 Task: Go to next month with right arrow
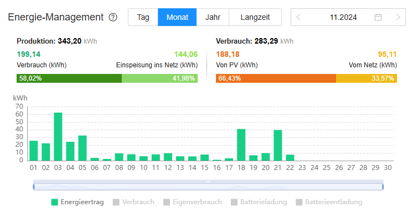coord(398,17)
